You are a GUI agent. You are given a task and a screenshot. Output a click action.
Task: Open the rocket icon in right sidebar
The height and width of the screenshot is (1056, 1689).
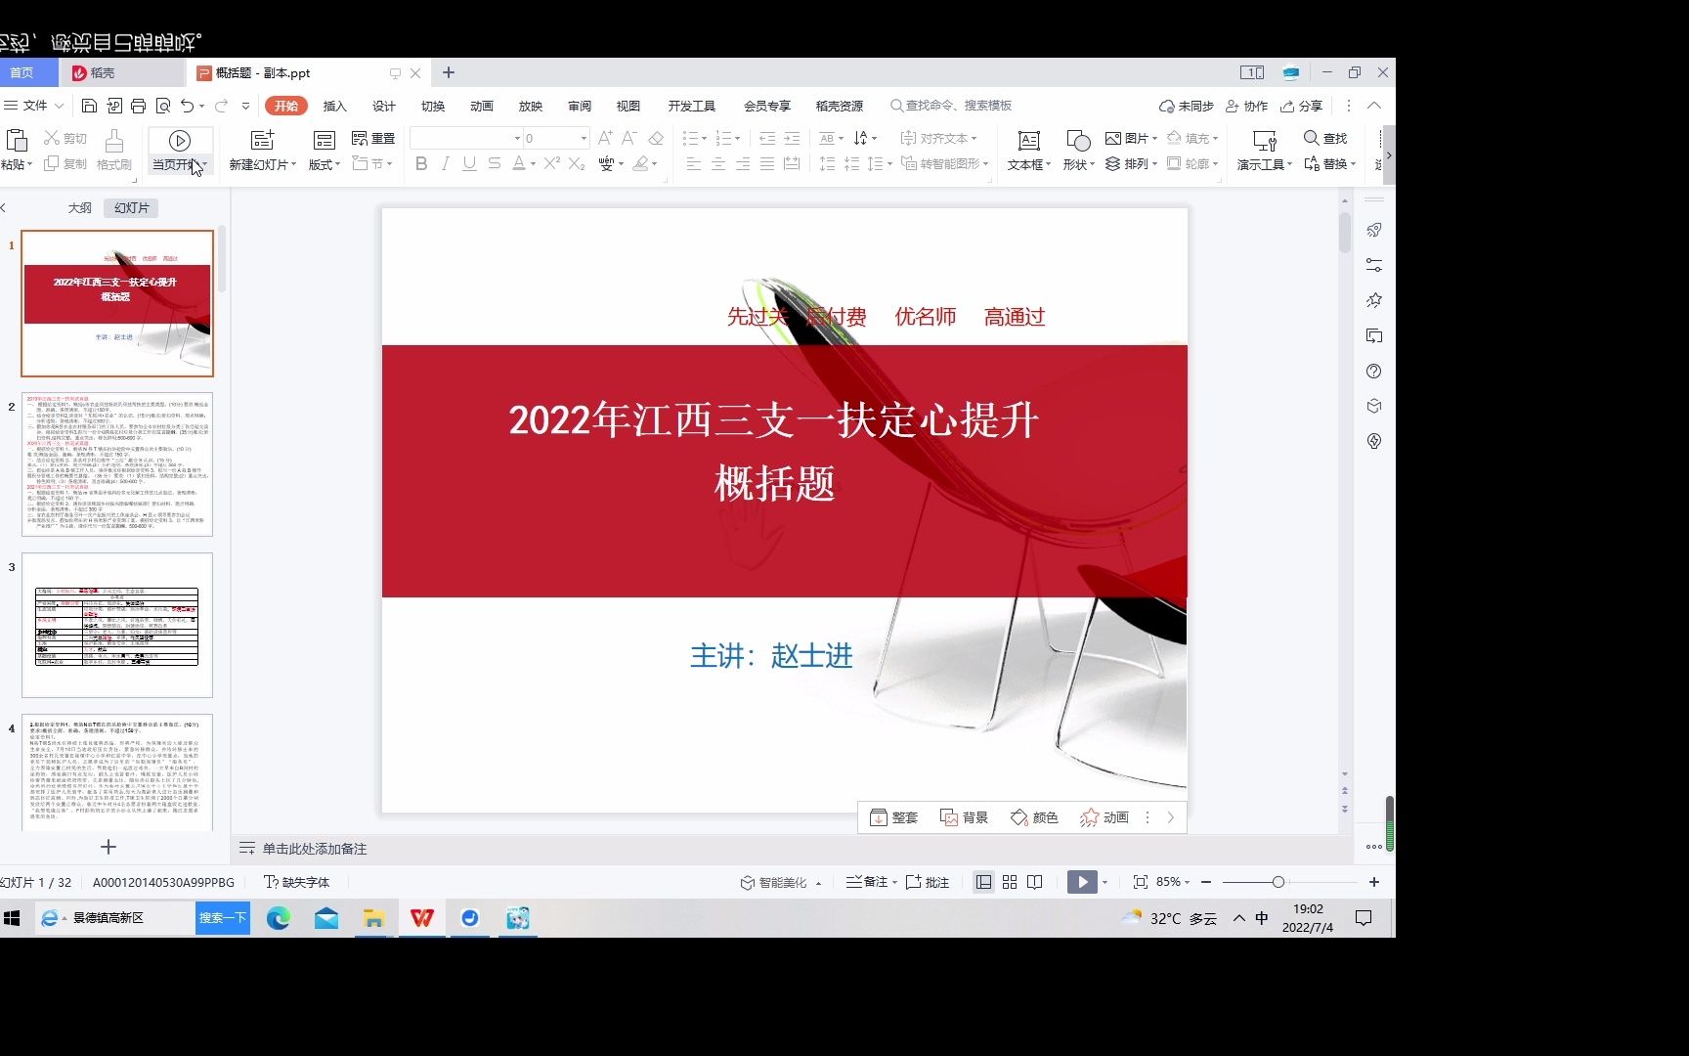tap(1374, 231)
